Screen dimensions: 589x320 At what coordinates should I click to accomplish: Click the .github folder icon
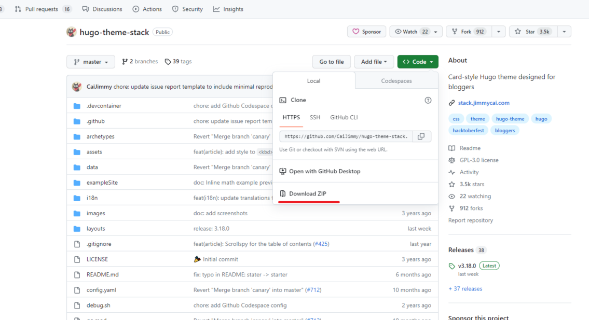pyautogui.click(x=77, y=121)
